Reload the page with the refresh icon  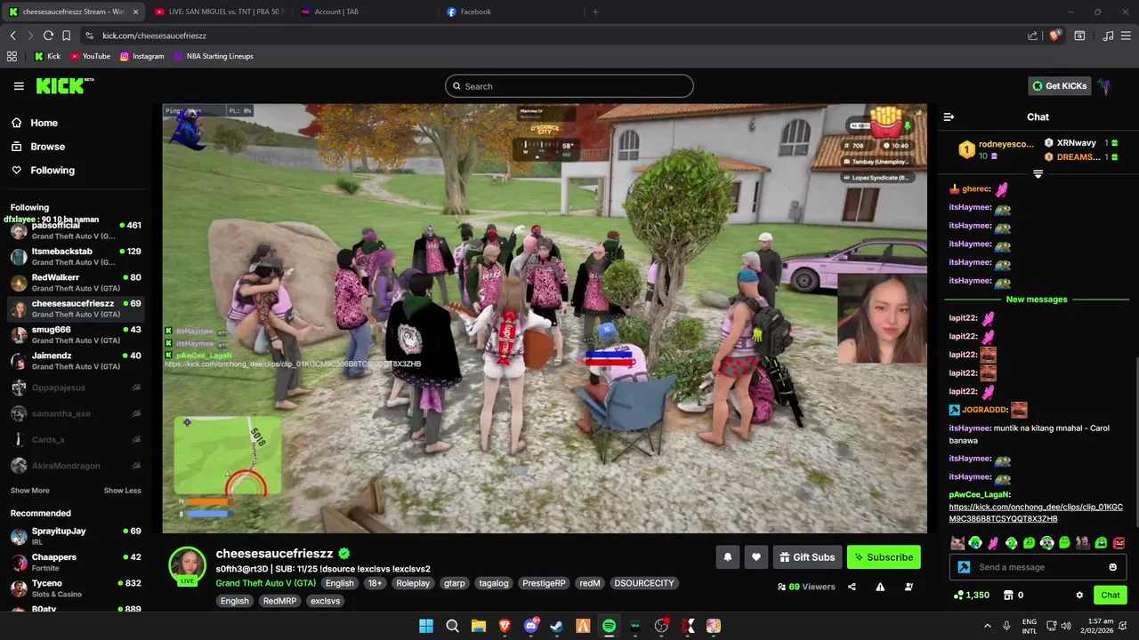(48, 36)
